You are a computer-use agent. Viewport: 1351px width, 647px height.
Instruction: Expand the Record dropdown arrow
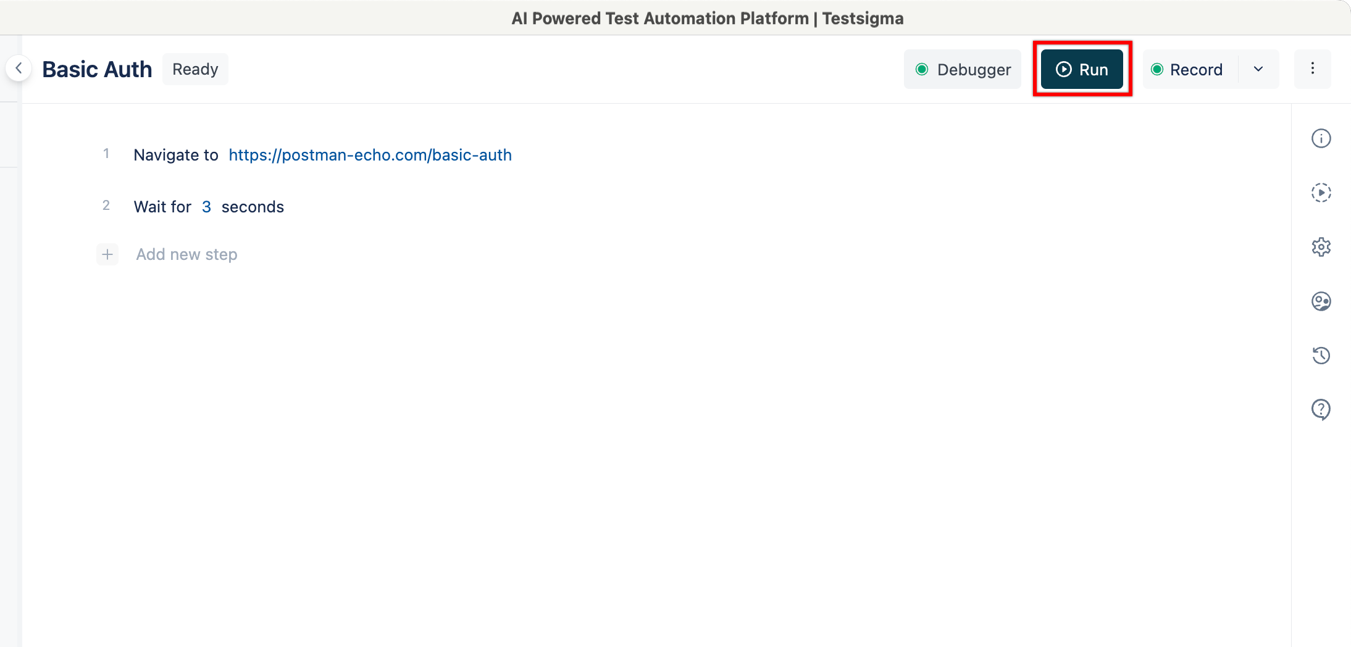(1258, 69)
